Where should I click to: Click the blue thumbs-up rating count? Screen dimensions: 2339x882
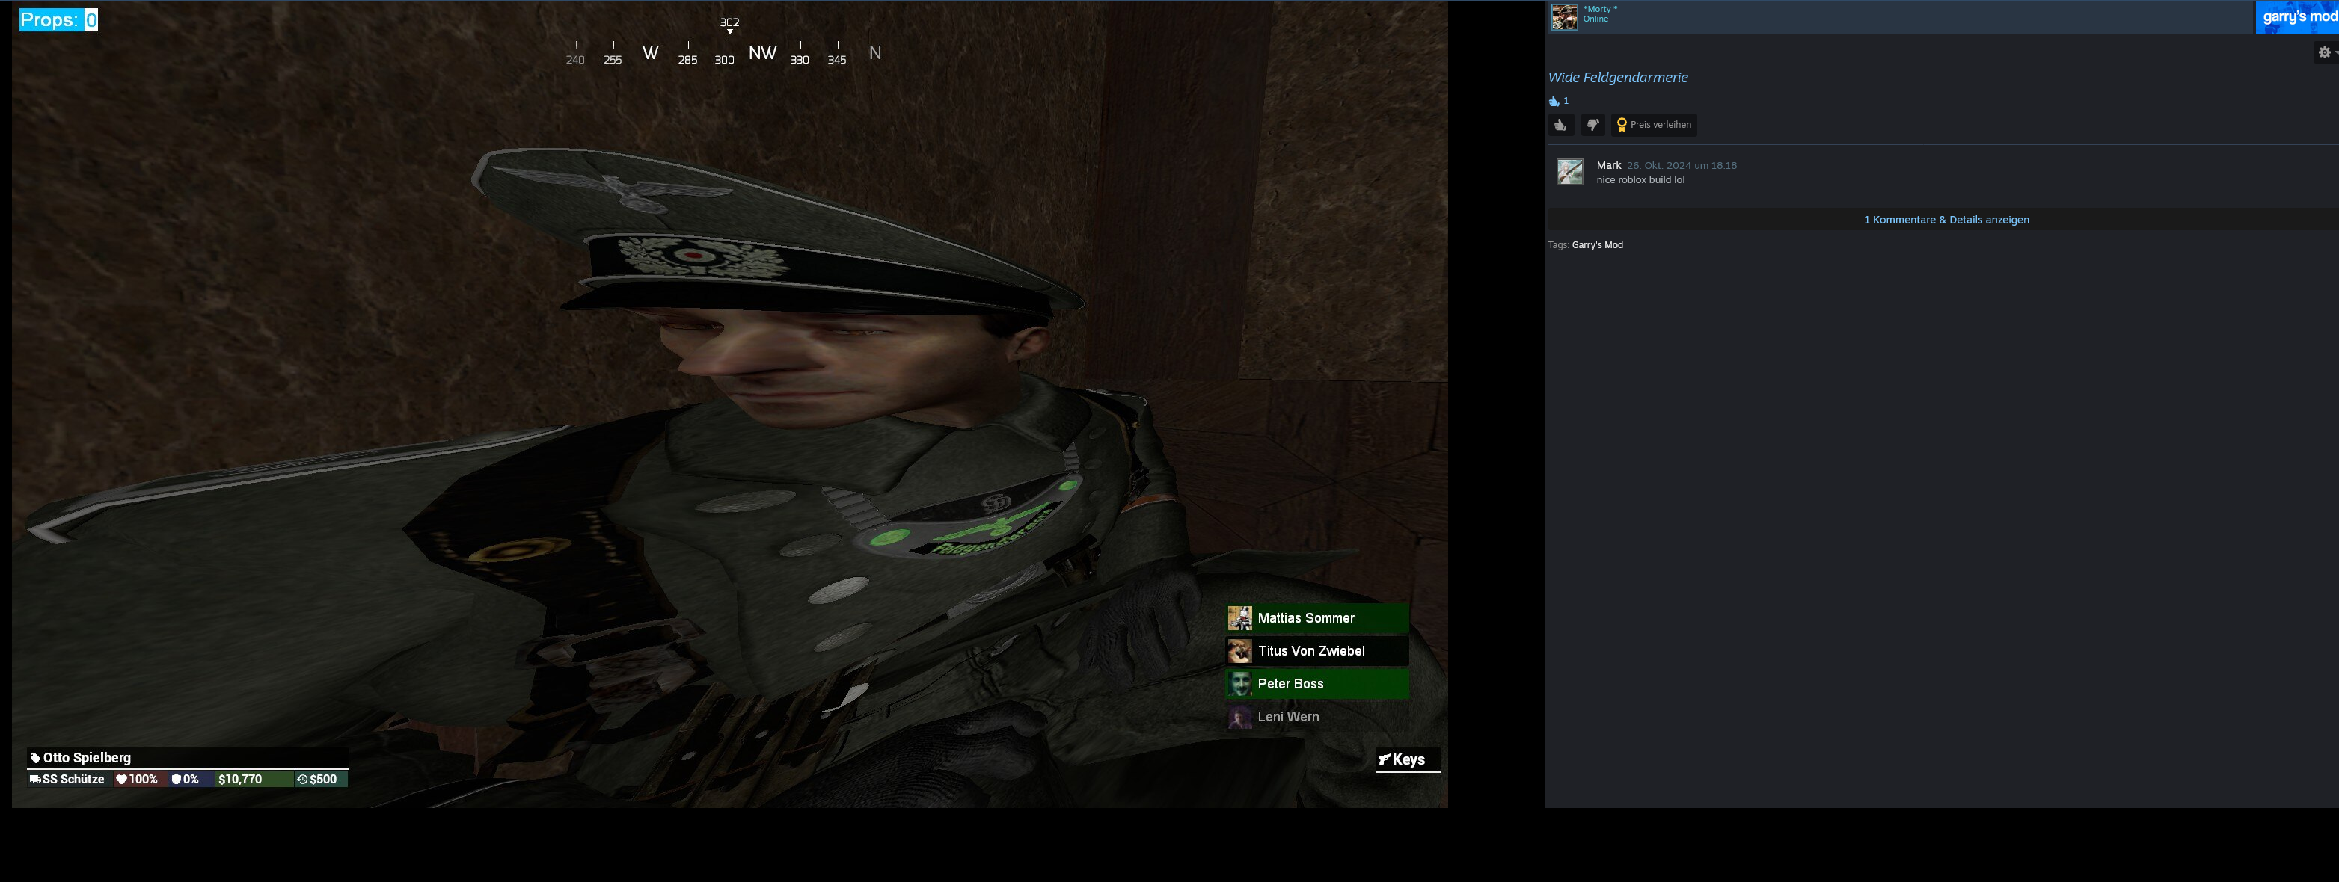1558,101
